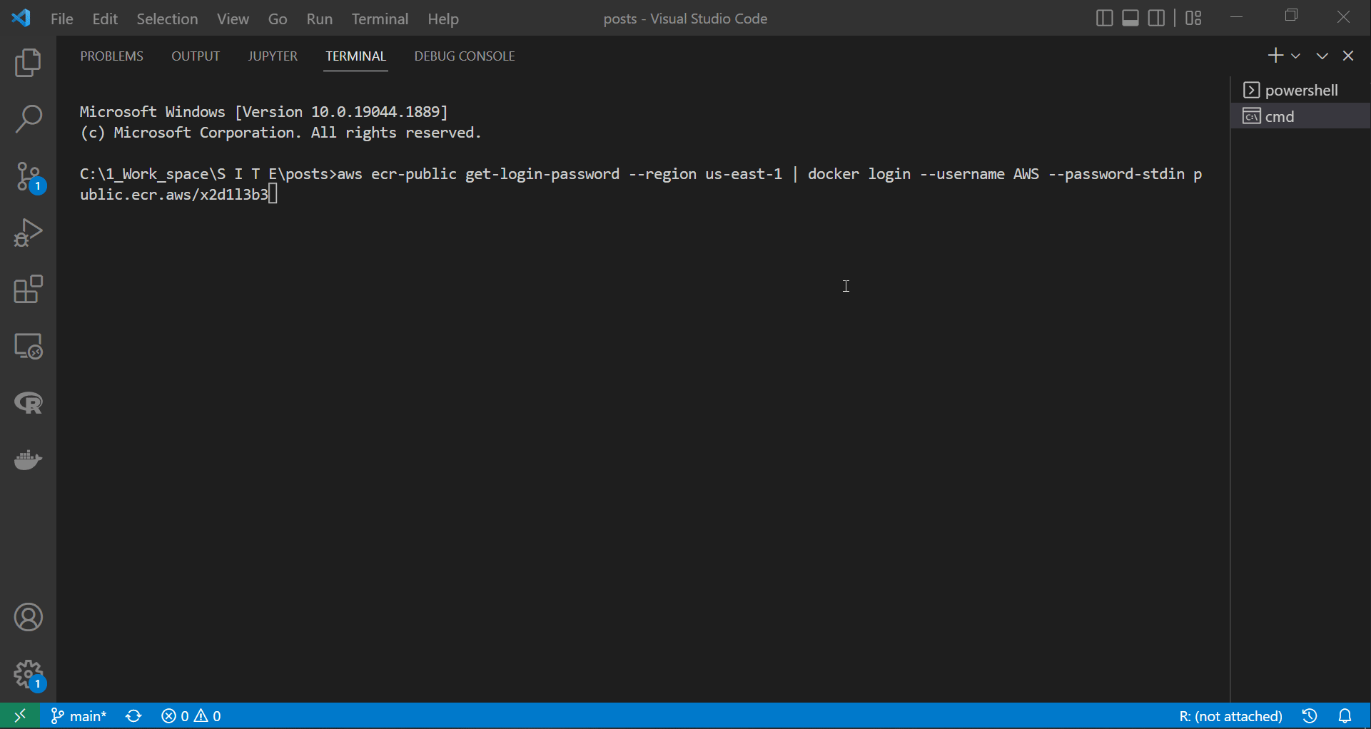This screenshot has height=729, width=1371.
Task: Switch to the Debug Console tab
Action: [464, 56]
